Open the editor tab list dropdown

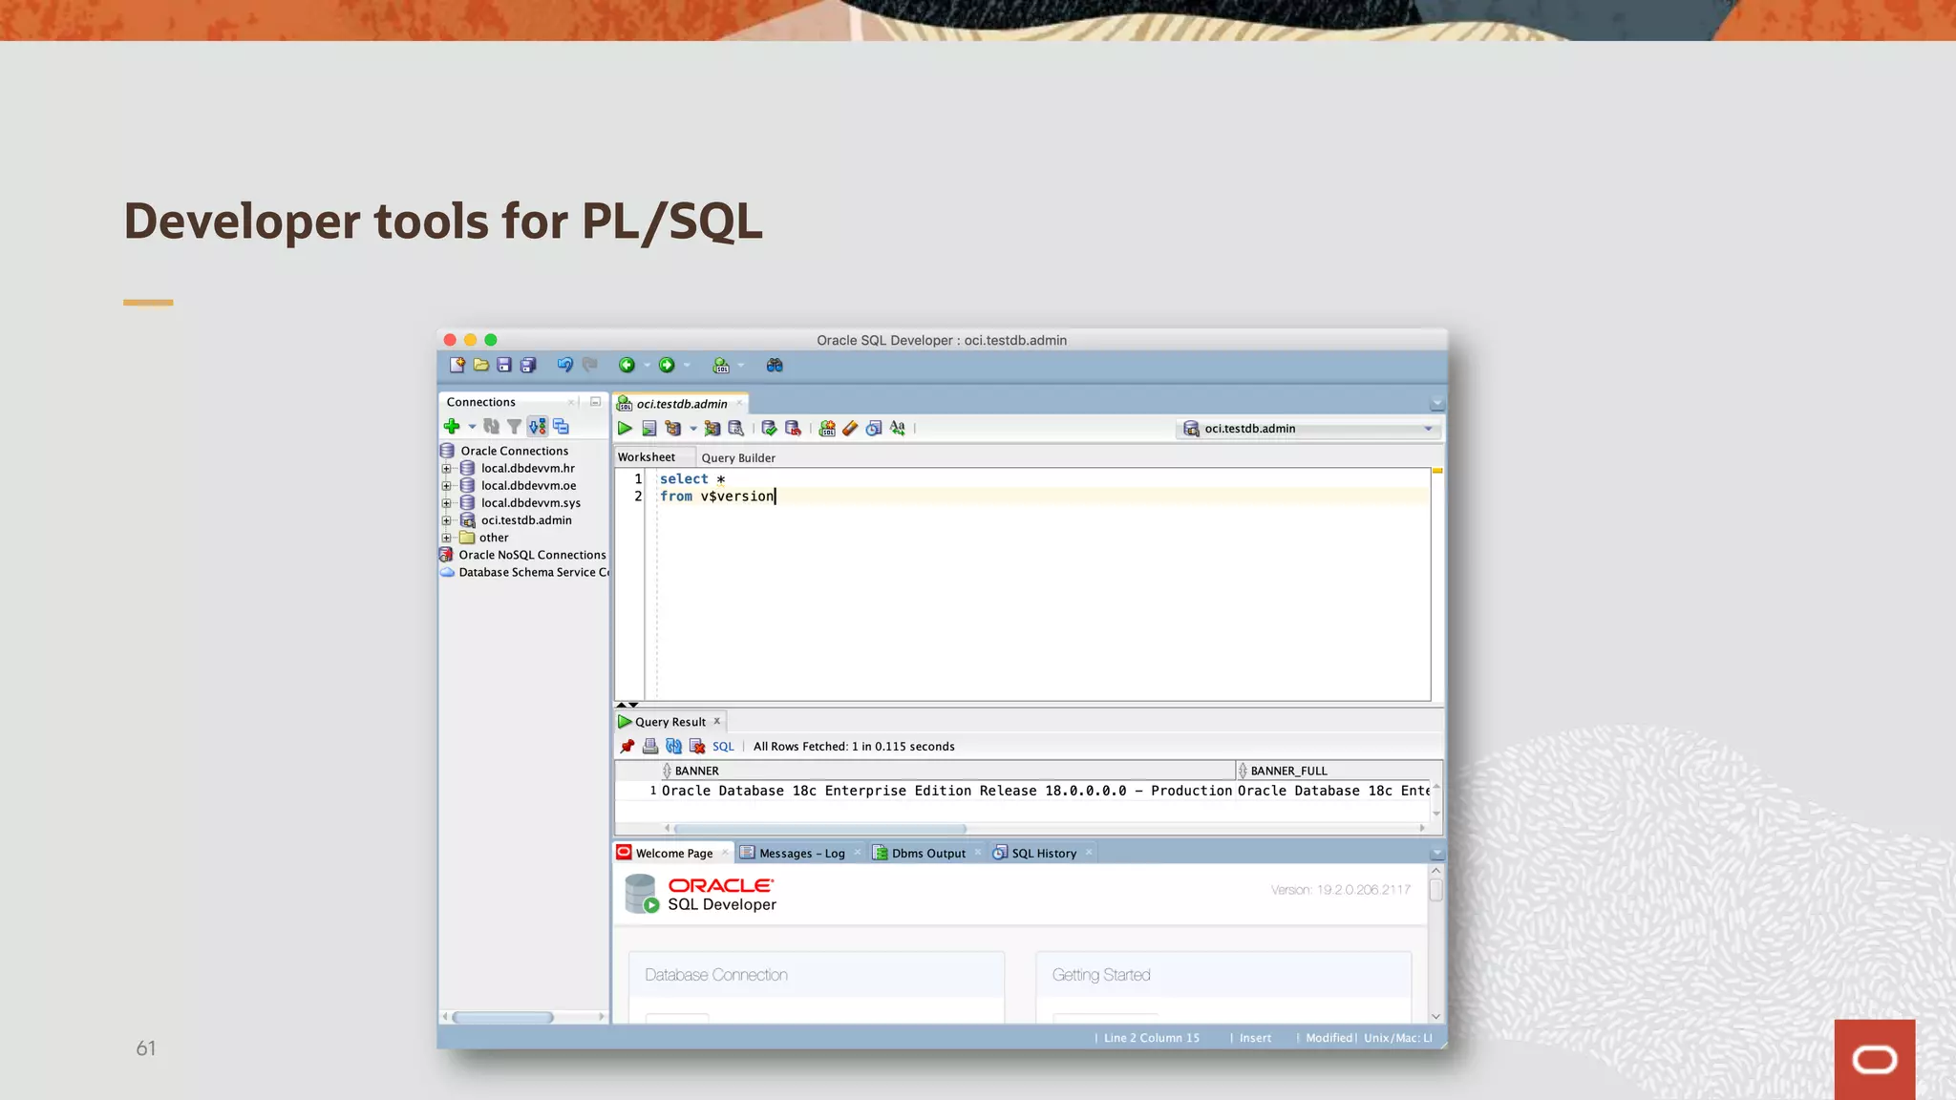click(x=1436, y=403)
